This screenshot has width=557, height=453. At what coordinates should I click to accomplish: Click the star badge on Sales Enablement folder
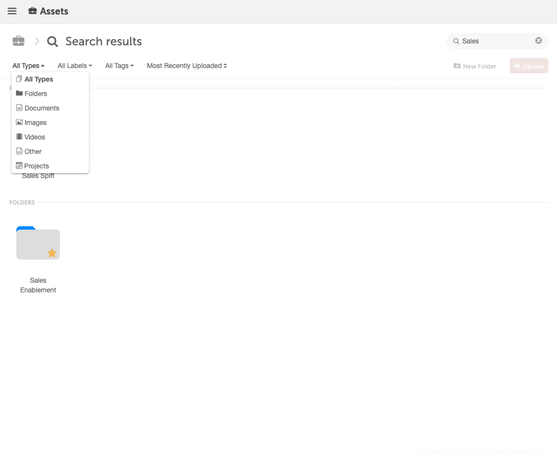[52, 253]
